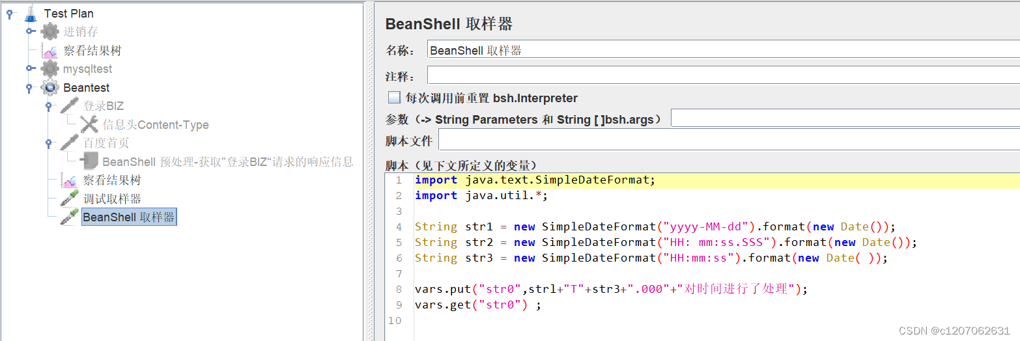Click the wrench icon beside 信息头Content-Type
Image resolution: width=1020 pixels, height=341 pixels.
click(89, 124)
